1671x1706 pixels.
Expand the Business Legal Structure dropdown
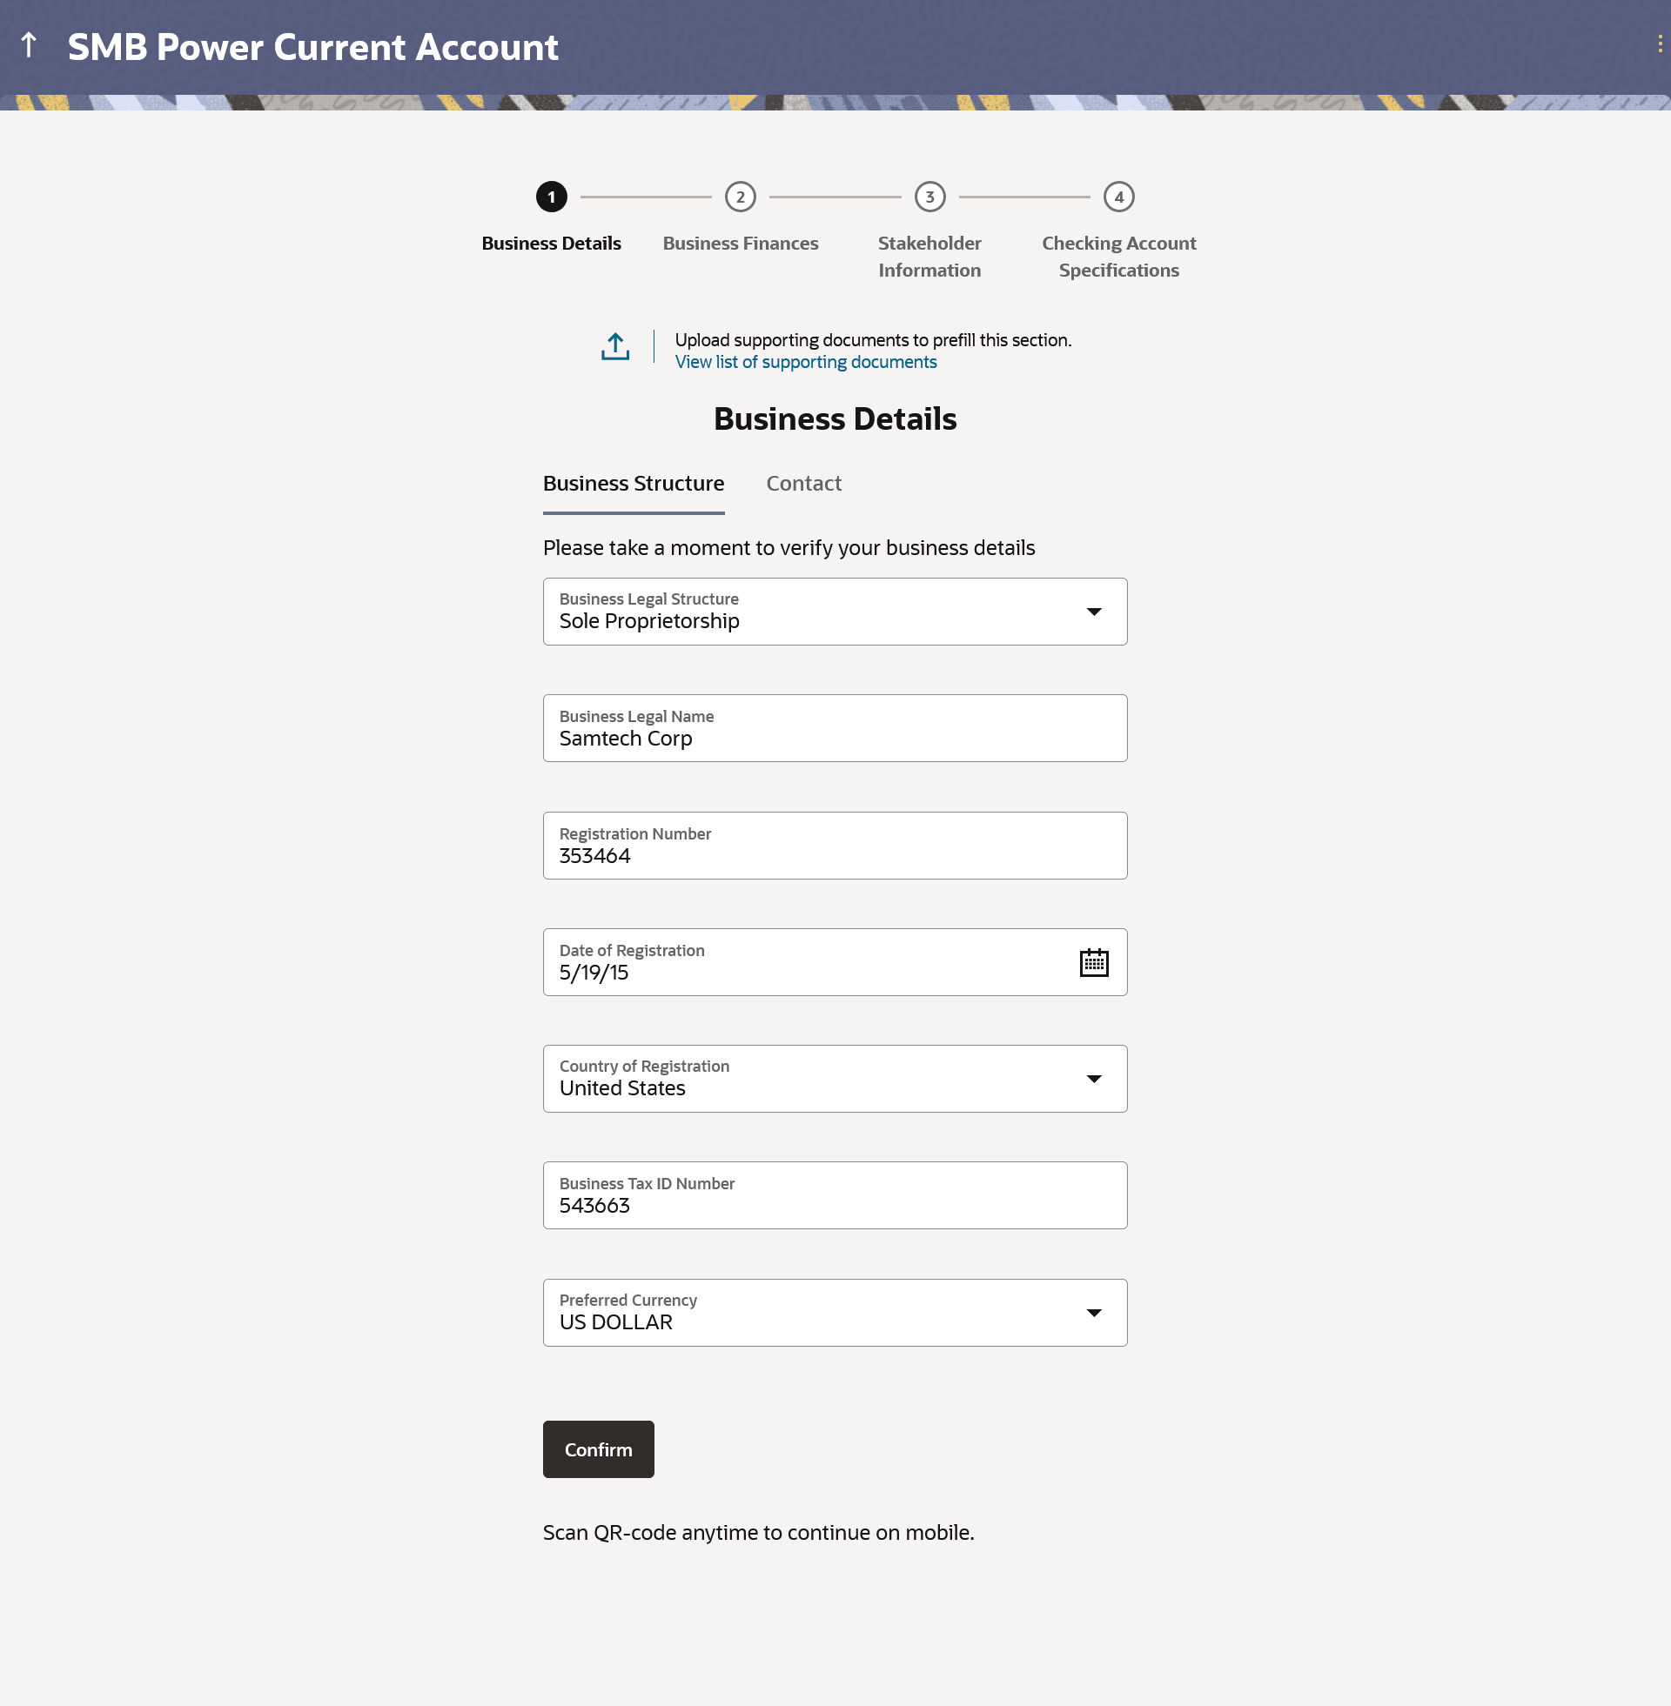(x=1093, y=612)
